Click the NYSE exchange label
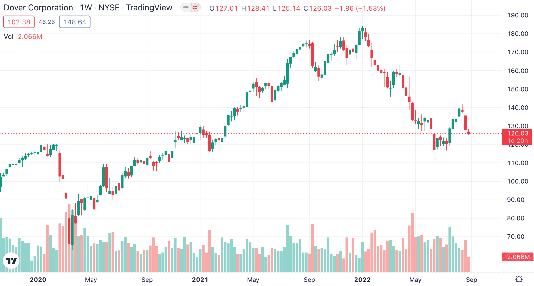The image size is (534, 286). click(x=109, y=8)
